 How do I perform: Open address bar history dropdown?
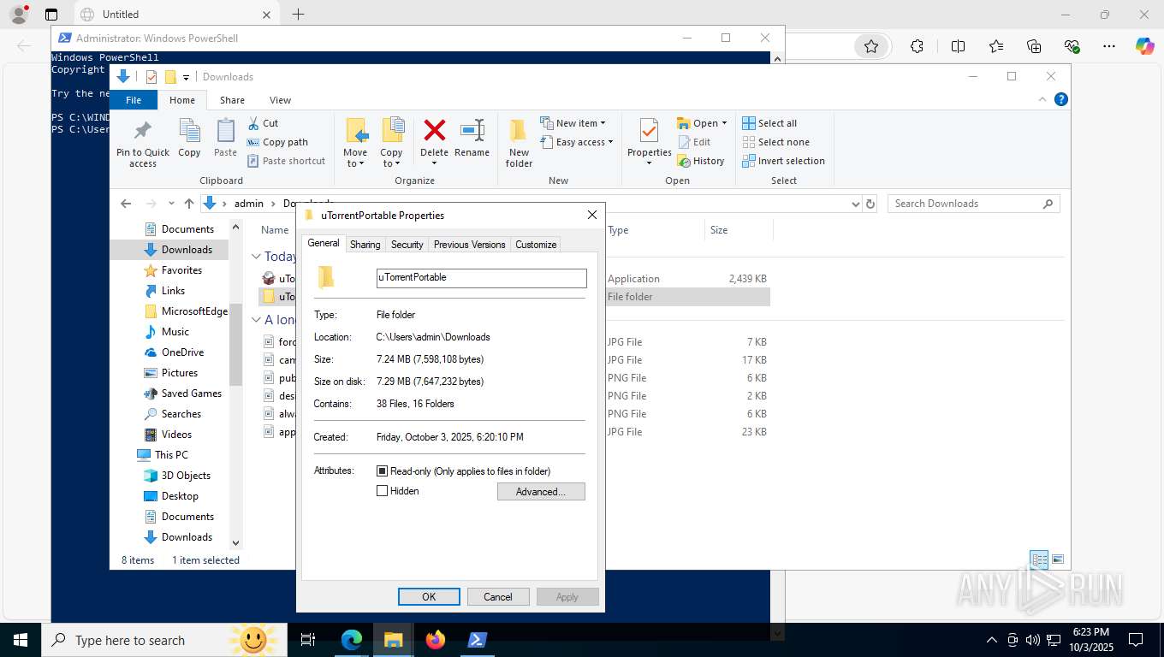click(855, 204)
